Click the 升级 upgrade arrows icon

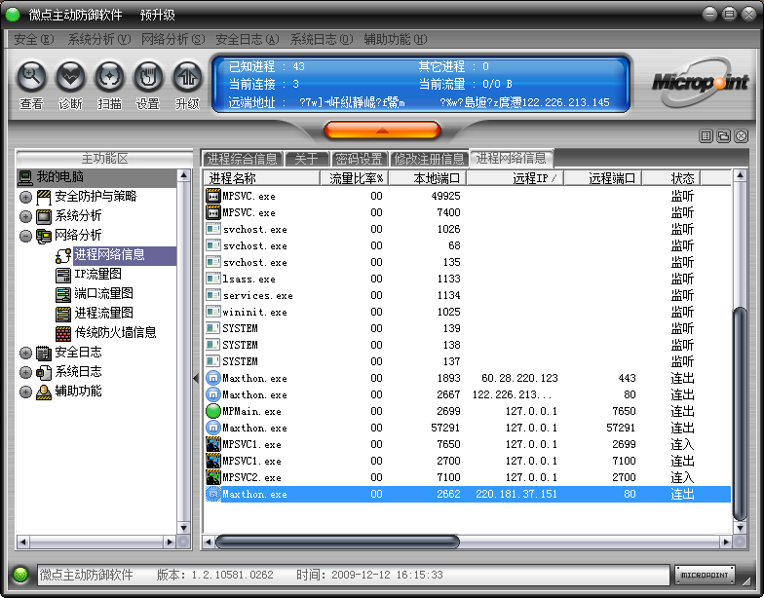(x=187, y=76)
